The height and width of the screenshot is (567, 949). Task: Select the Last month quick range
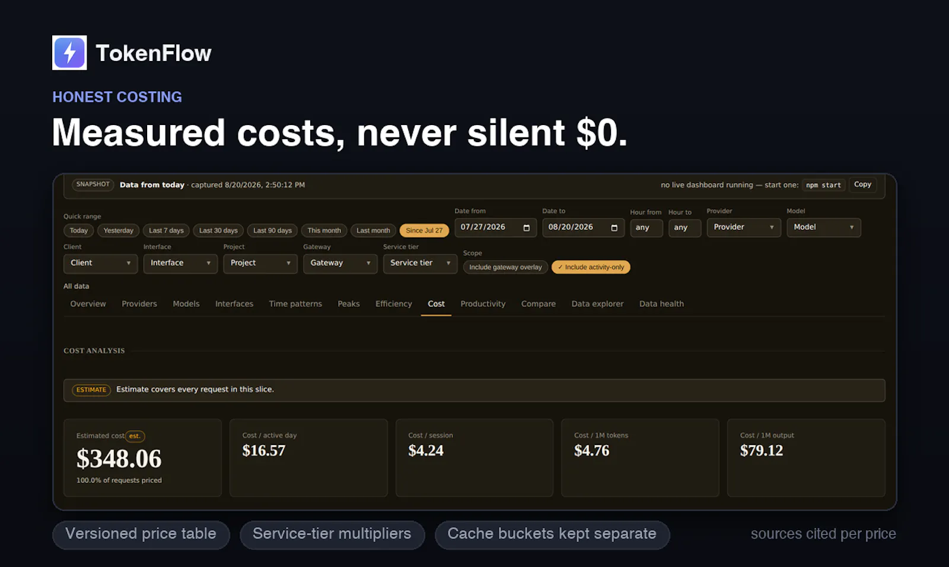tap(373, 230)
